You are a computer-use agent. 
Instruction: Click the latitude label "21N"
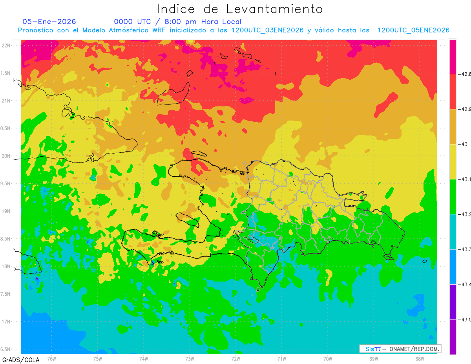point(7,101)
